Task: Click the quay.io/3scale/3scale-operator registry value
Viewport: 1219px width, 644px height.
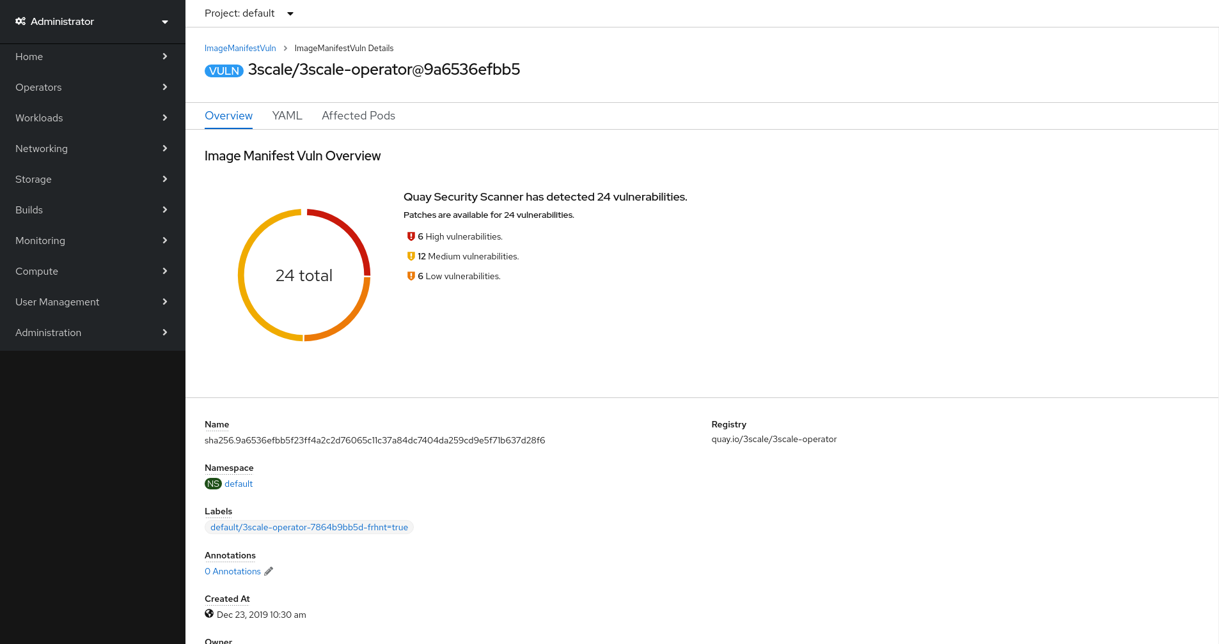Action: click(774, 439)
